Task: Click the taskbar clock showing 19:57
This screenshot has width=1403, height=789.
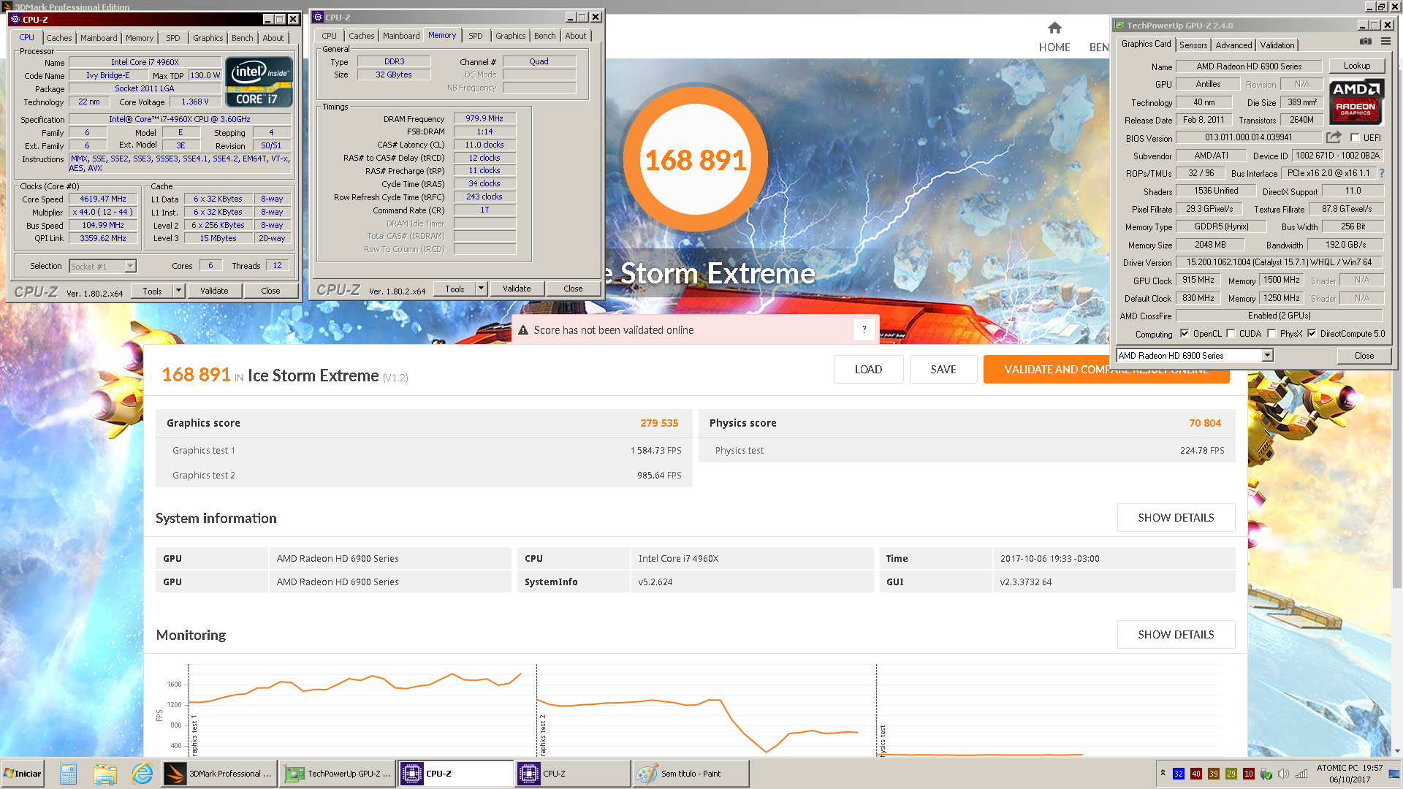Action: pos(1350,774)
